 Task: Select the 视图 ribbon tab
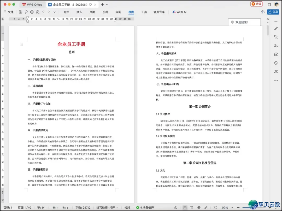coord(131,12)
